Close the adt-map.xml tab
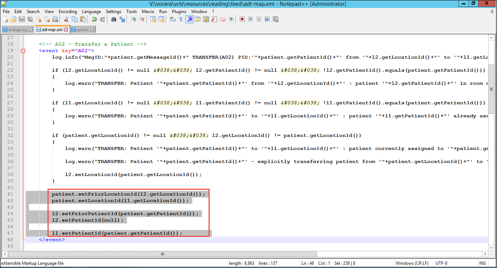Screen dimensions: 497x268 66,30
